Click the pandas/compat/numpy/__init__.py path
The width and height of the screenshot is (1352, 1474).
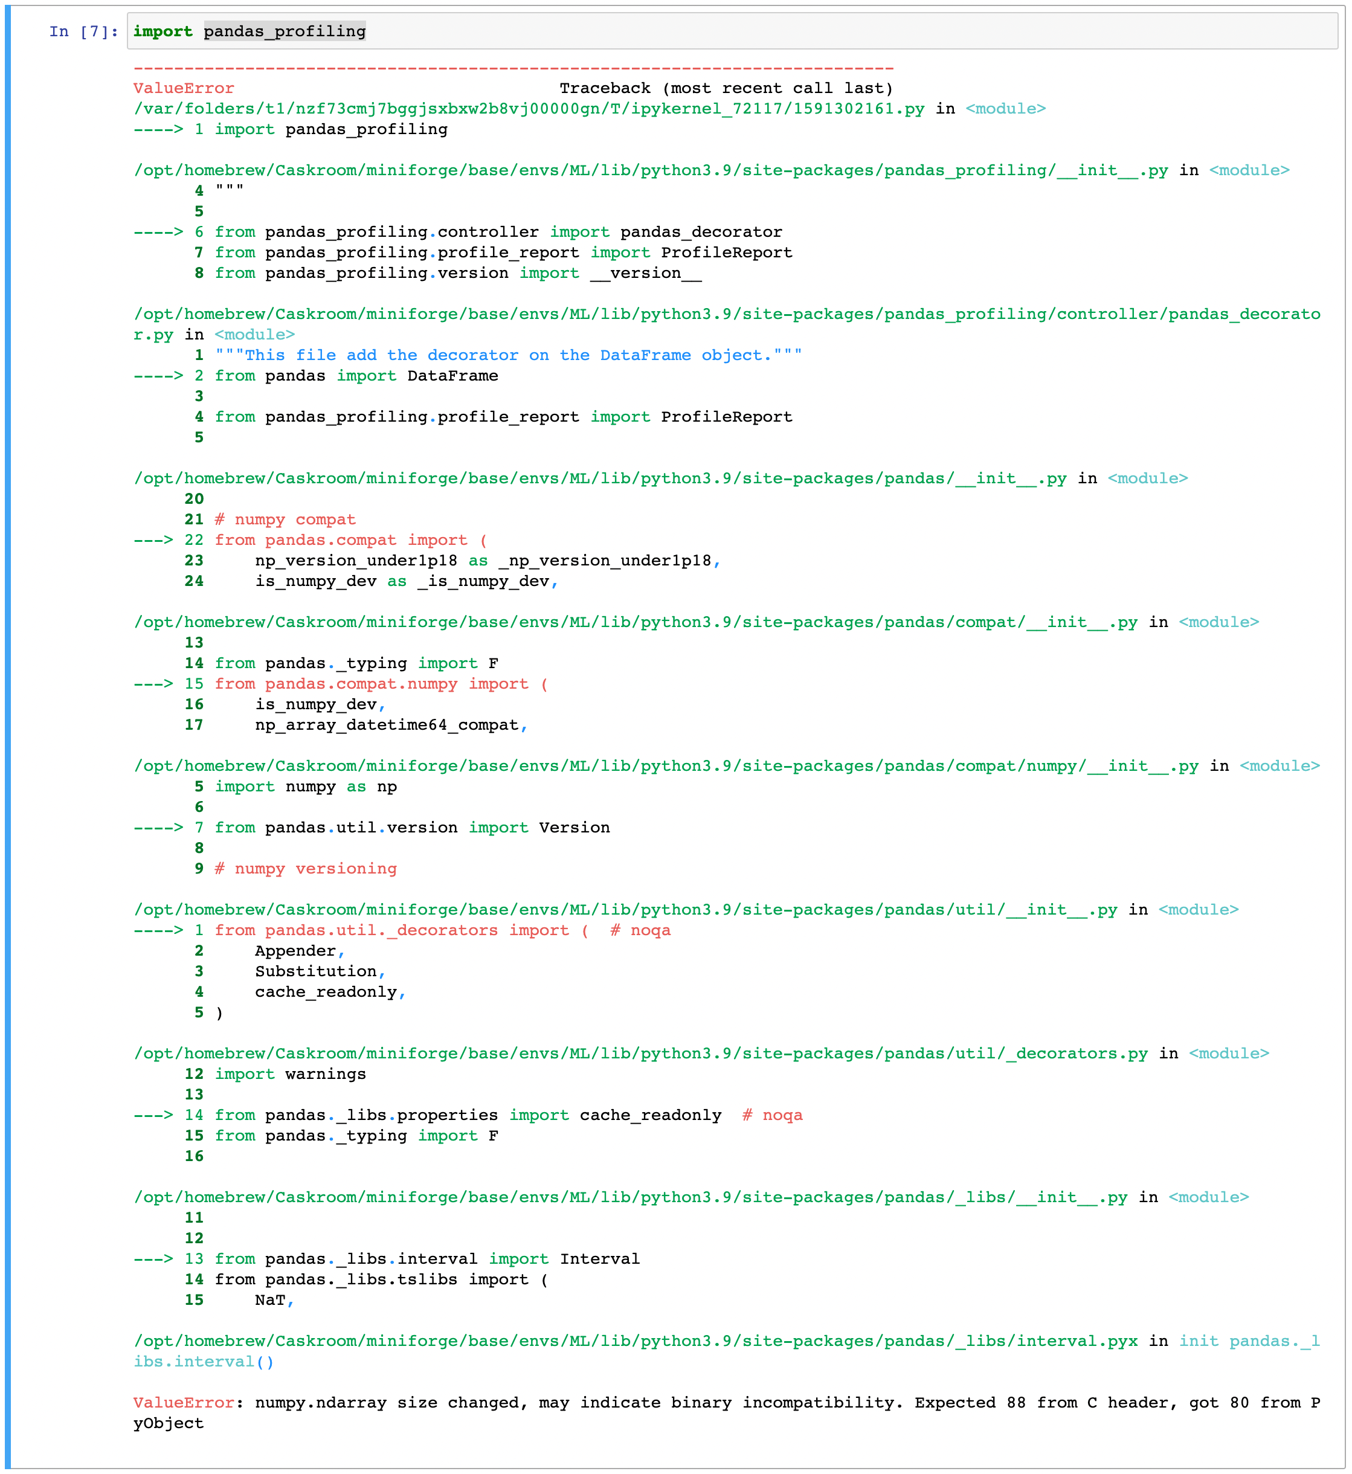point(666,766)
